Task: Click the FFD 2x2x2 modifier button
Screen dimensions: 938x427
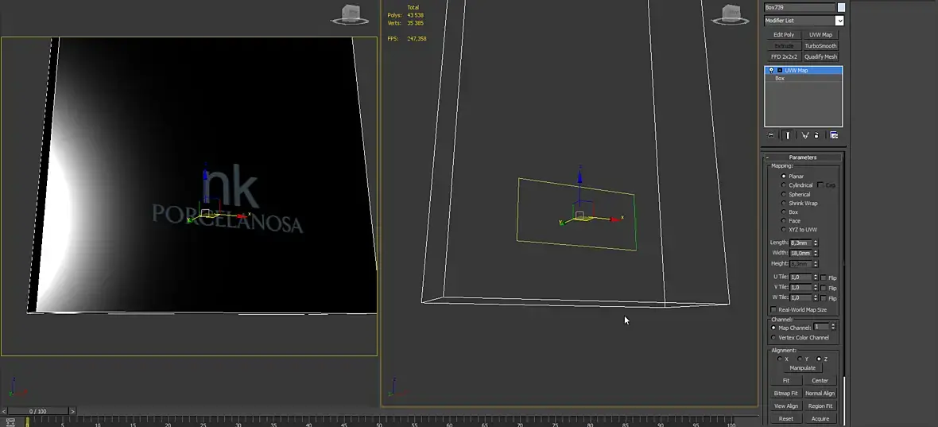Action: tap(784, 56)
